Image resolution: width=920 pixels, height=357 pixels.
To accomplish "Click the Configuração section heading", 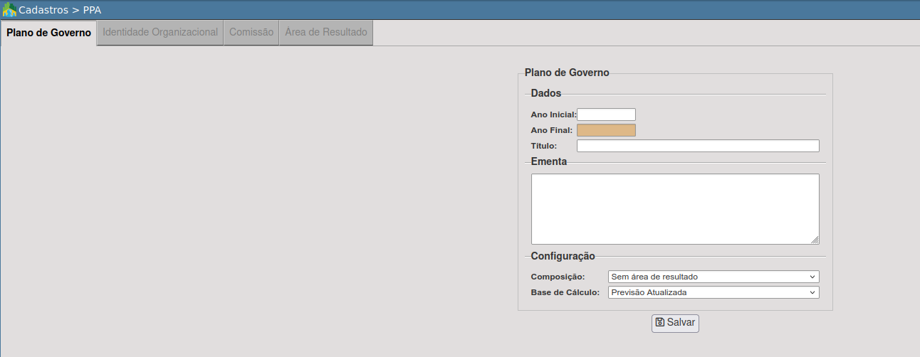I will click(563, 256).
